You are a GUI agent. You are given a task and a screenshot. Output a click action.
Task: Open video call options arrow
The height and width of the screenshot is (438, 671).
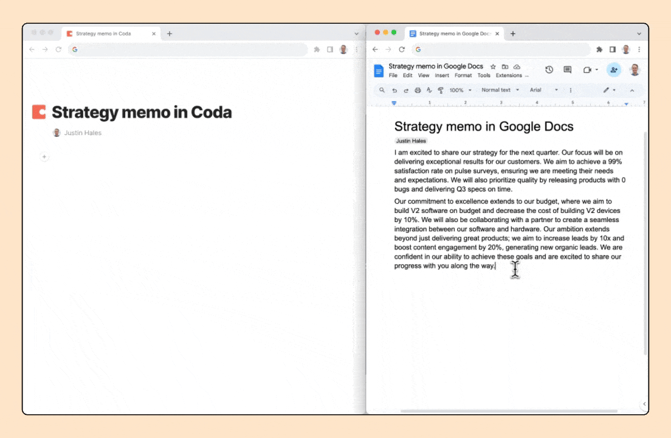point(596,70)
